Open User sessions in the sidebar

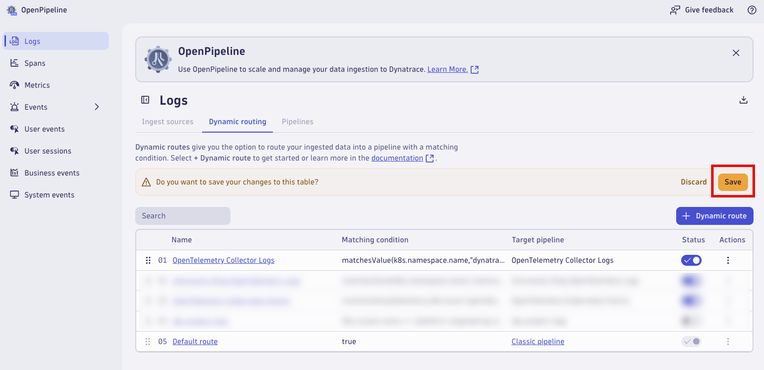pyautogui.click(x=56, y=151)
